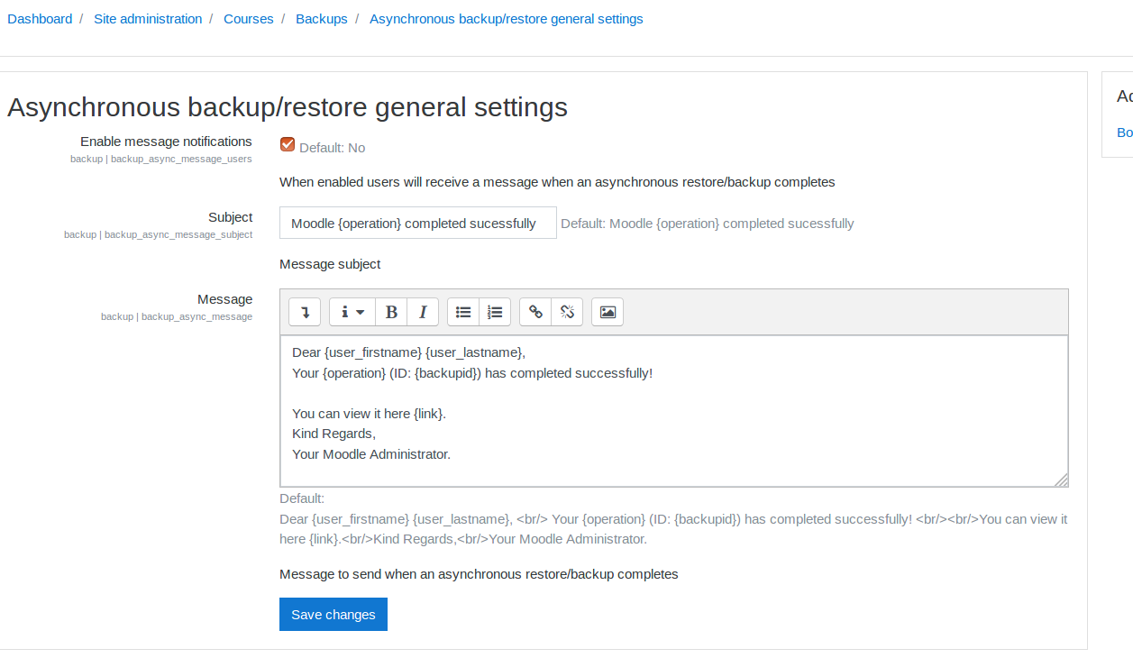Click the 'Message subject' description text
This screenshot has height=658, width=1133.
click(x=330, y=264)
